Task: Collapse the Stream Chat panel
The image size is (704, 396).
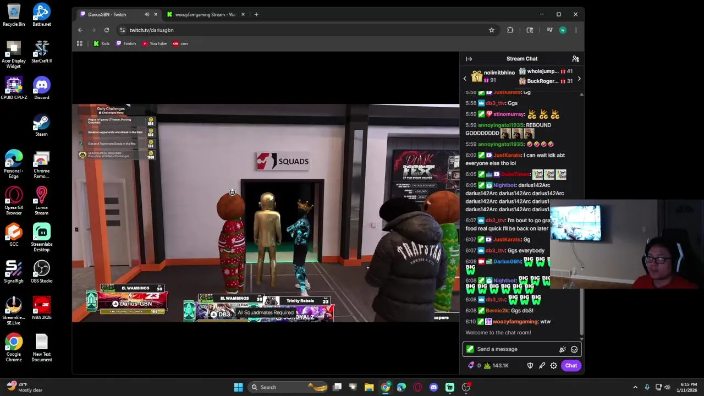Action: (x=469, y=59)
